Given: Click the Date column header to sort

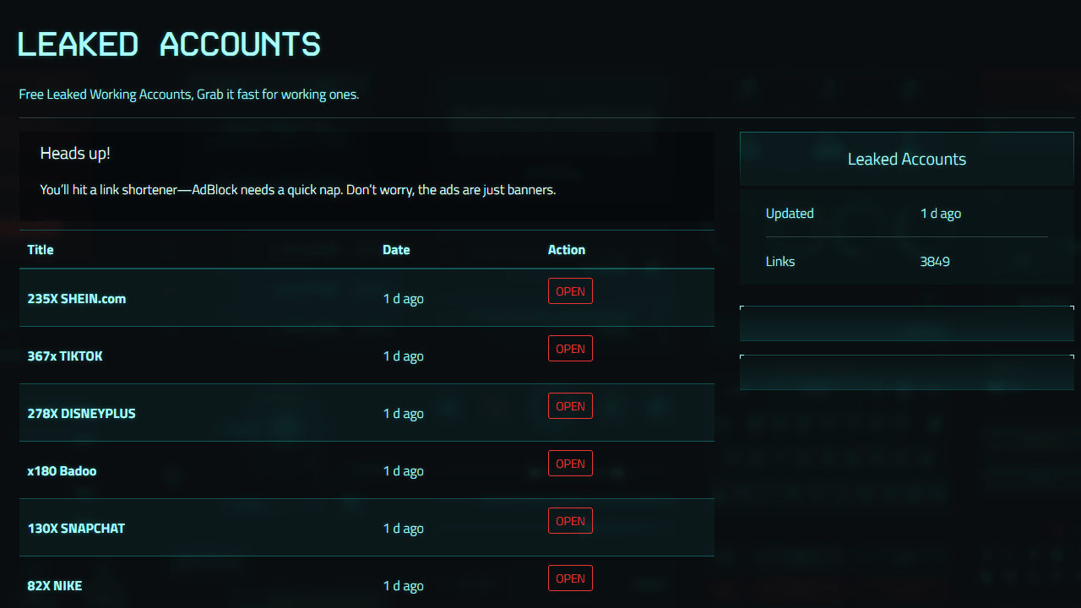Looking at the screenshot, I should coord(396,249).
